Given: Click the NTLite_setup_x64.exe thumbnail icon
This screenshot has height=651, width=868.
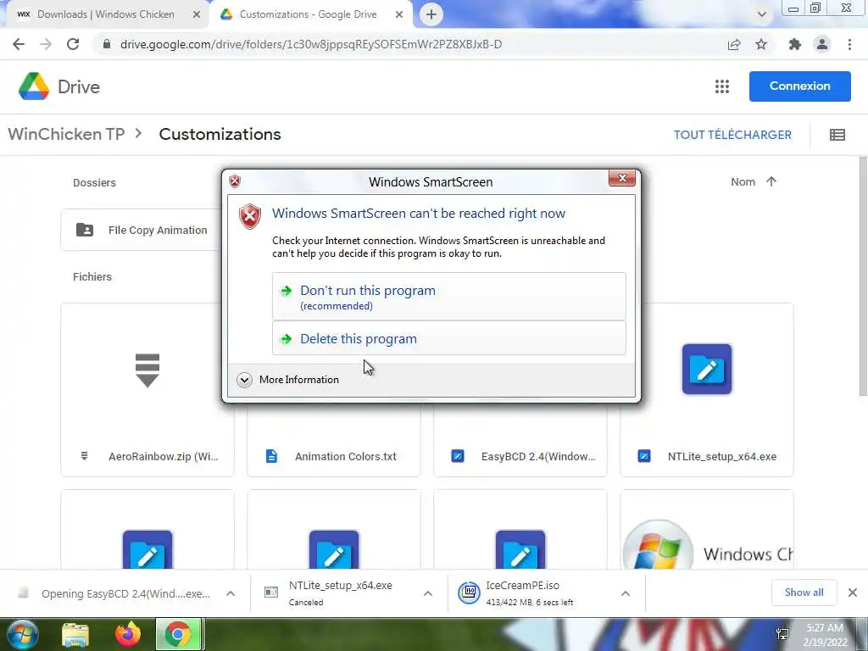Looking at the screenshot, I should point(707,370).
